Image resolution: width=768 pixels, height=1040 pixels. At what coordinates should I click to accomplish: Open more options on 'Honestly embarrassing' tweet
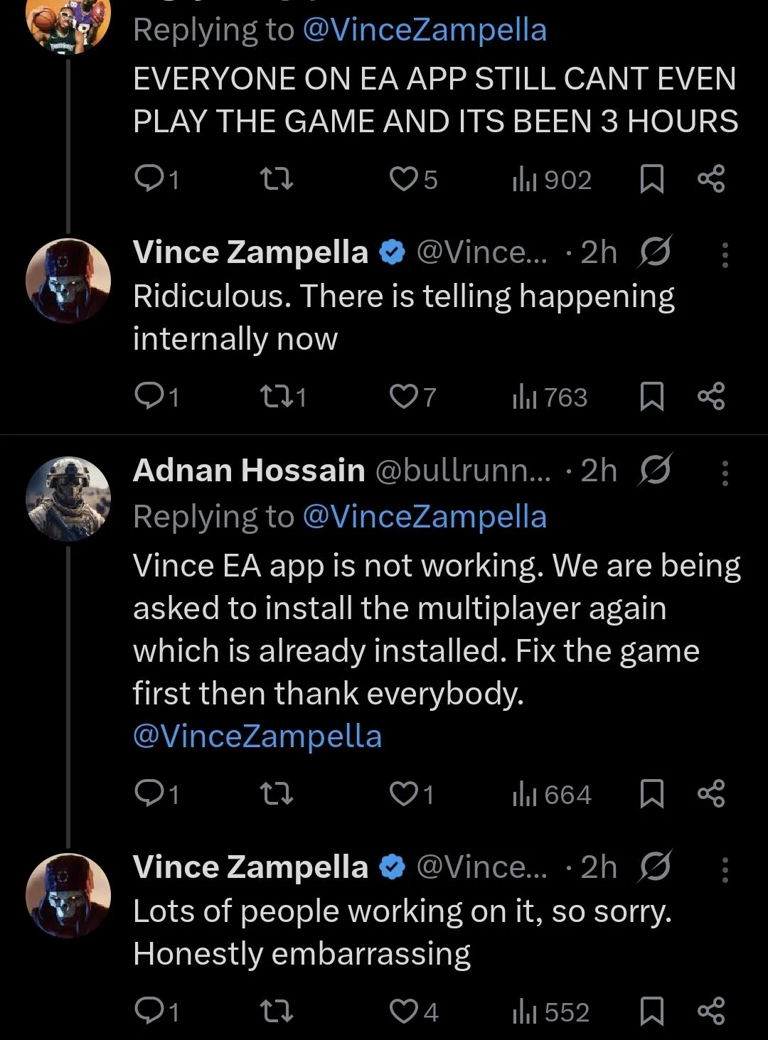coord(725,869)
